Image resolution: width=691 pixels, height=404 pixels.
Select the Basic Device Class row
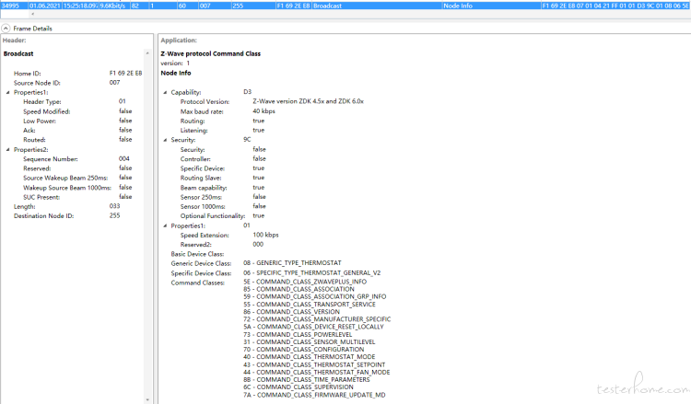point(197,254)
